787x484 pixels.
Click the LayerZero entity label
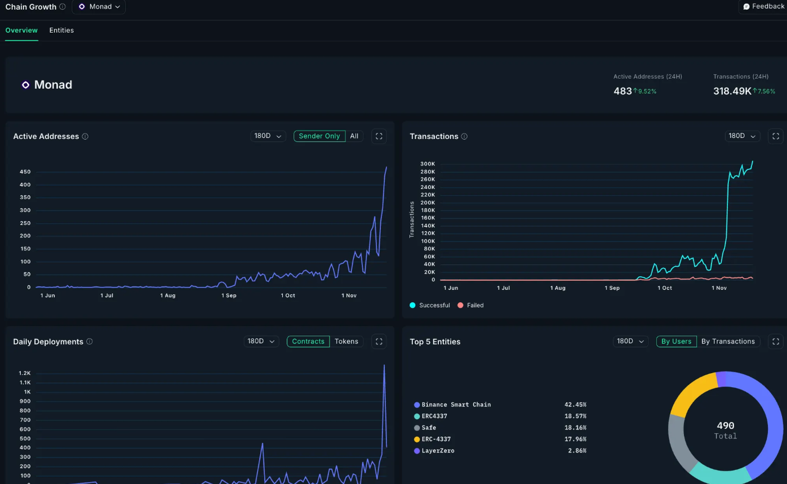[438, 451]
